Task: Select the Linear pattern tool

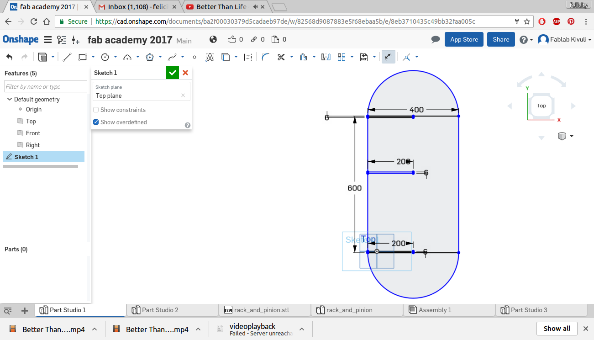Action: click(342, 57)
